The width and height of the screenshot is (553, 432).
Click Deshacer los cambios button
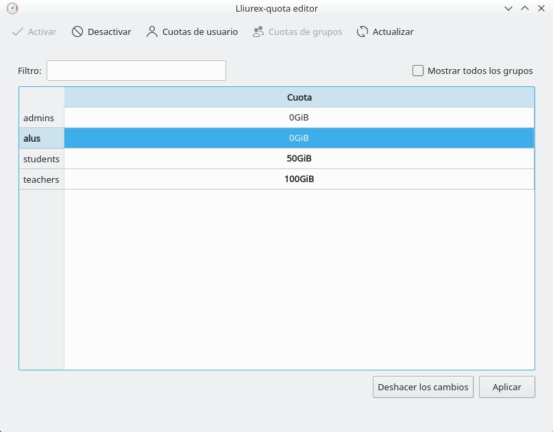coord(423,387)
